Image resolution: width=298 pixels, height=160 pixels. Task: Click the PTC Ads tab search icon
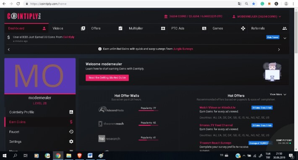[x=204, y=28]
